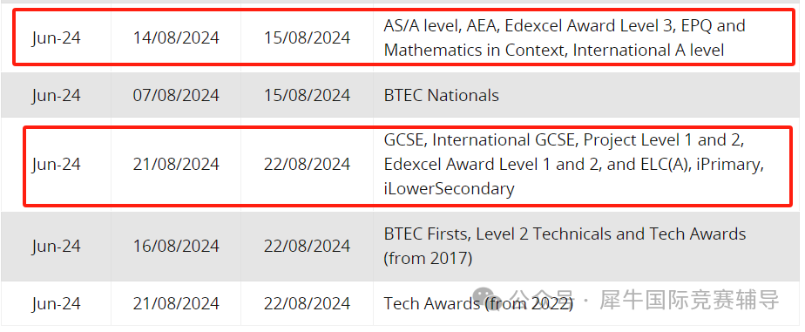Click the BTEC Nationals text

coord(442,96)
